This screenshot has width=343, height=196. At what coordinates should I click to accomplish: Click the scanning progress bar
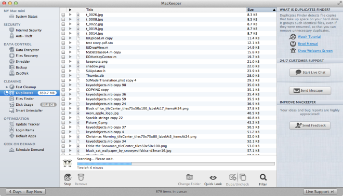tap(176, 163)
